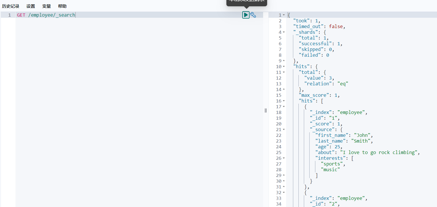Open the 帮助 menu

(62, 6)
